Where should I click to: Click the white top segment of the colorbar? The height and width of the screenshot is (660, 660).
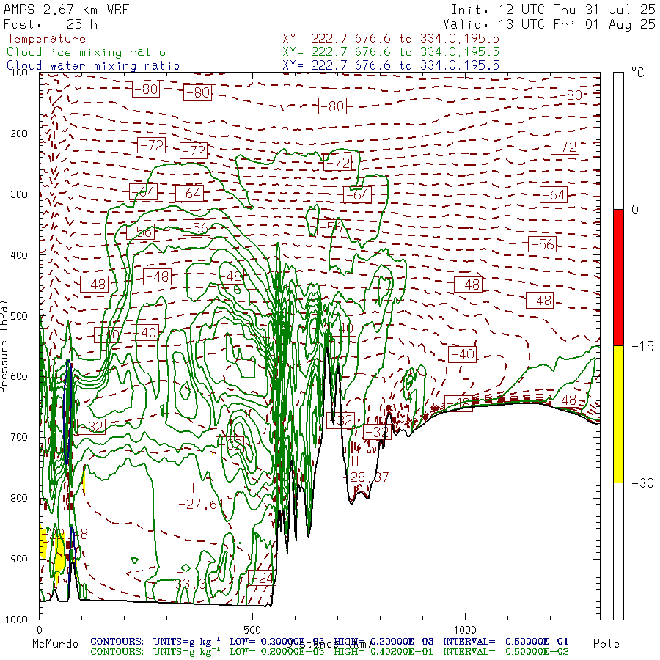point(618,141)
